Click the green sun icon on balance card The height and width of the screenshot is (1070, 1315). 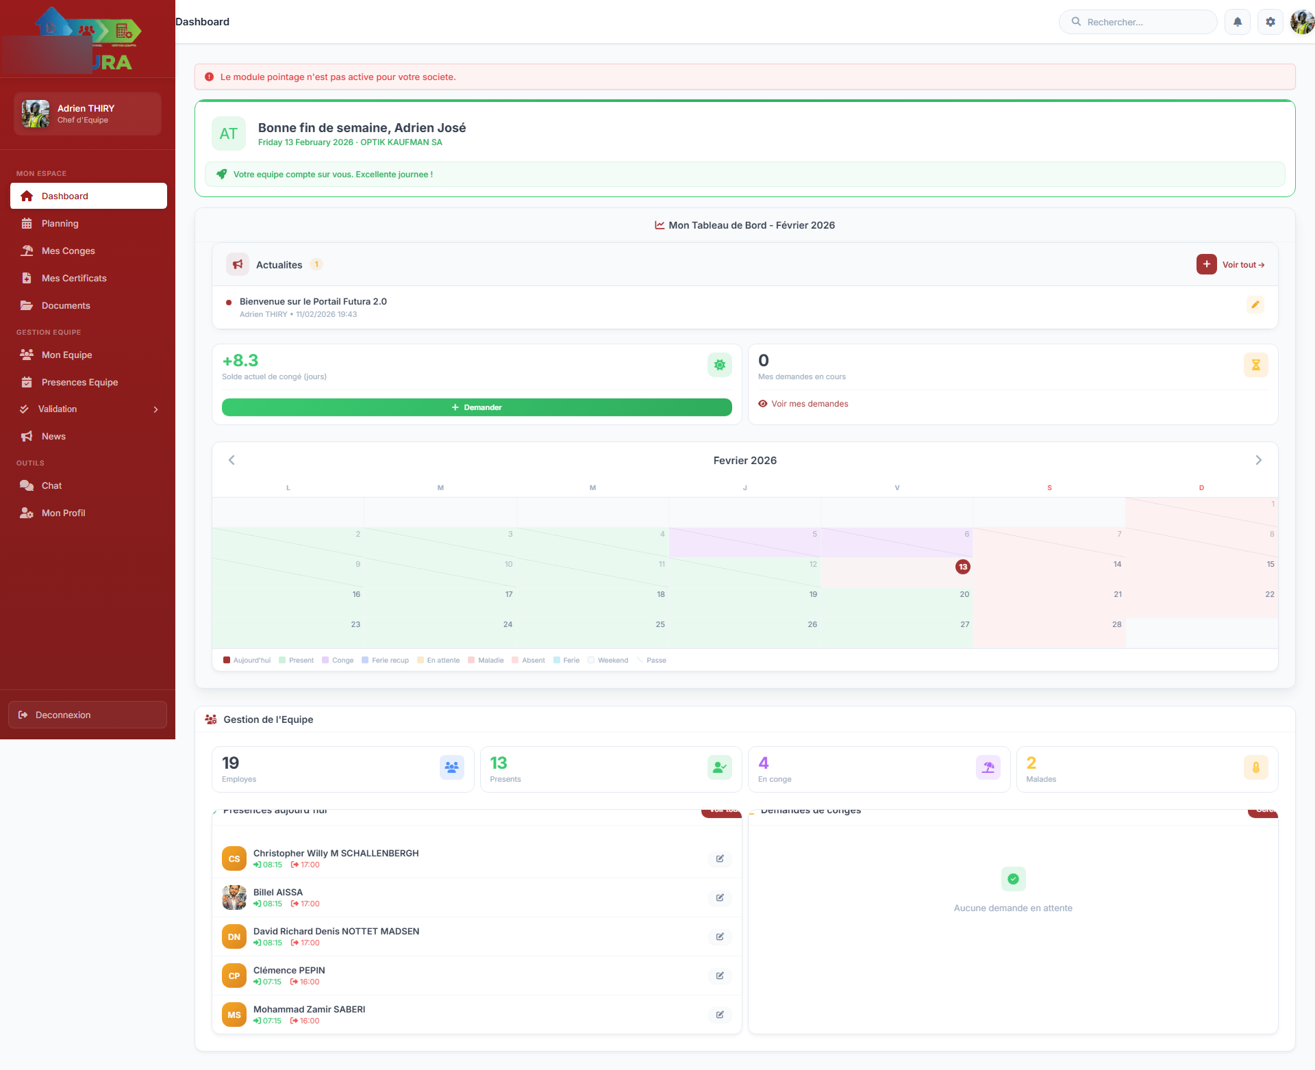pos(719,365)
